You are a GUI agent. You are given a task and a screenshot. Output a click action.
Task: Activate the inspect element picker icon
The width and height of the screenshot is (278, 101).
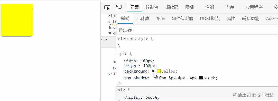[x=107, y=7]
